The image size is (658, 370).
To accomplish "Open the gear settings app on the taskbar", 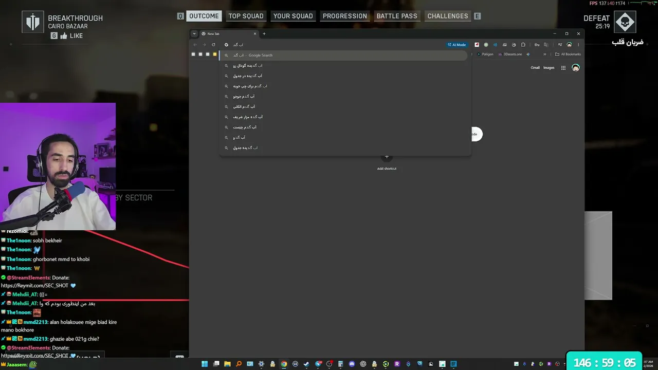I will click(x=261, y=364).
